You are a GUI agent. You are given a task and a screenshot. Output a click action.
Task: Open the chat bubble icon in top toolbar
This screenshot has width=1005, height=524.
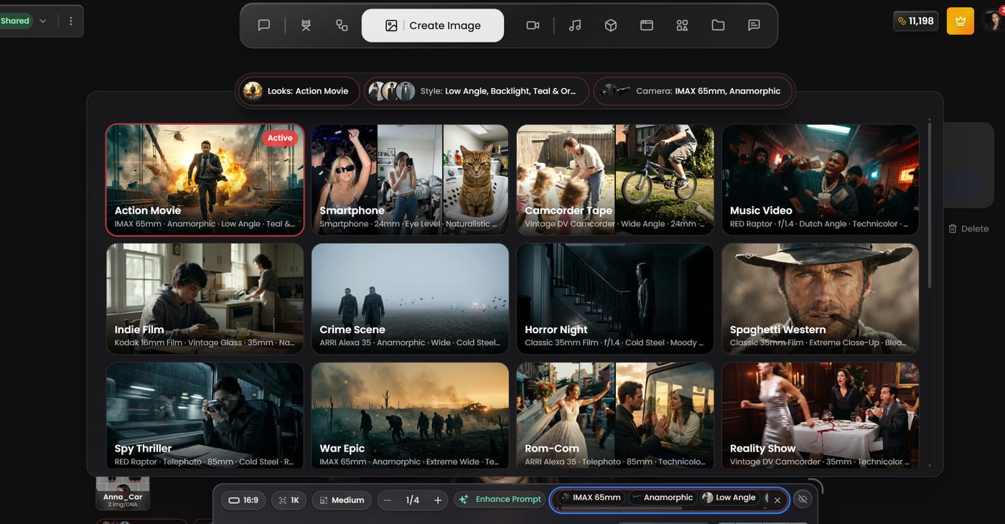point(264,25)
